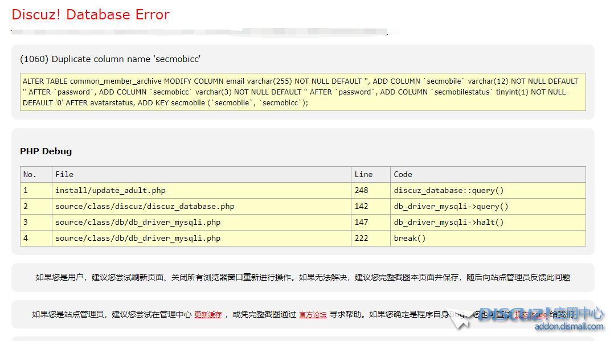Select the install/update_adult.php file cell
The width and height of the screenshot is (614, 341).
[x=110, y=190]
